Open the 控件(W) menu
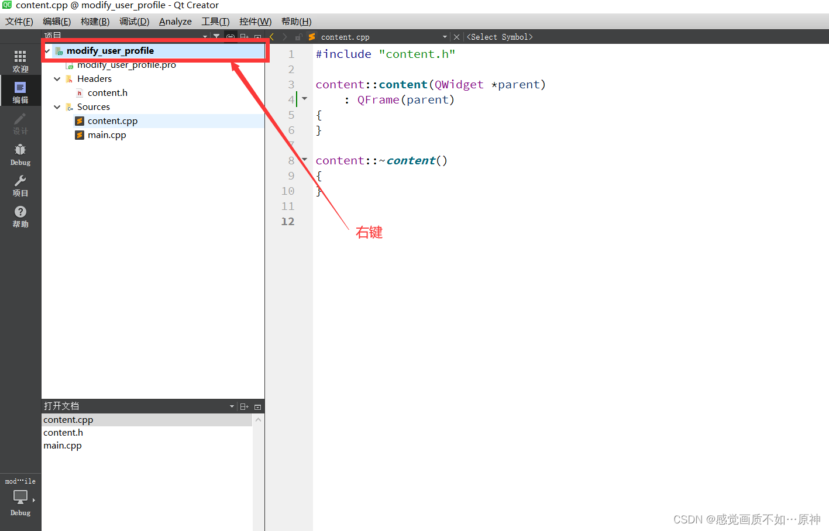829x531 pixels. pyautogui.click(x=255, y=22)
